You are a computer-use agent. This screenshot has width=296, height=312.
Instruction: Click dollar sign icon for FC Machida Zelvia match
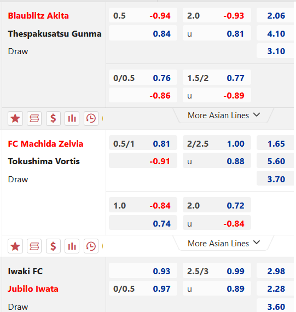(53, 246)
